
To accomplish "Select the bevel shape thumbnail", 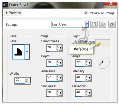I will click(18, 52).
